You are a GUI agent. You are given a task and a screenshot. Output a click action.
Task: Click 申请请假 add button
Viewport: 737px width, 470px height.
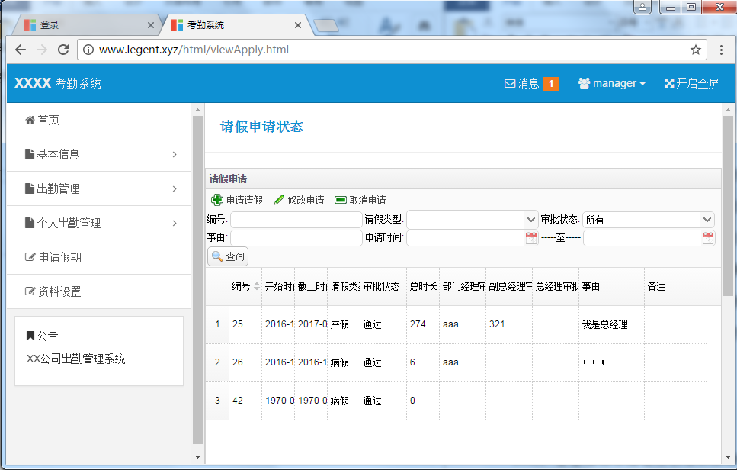click(237, 200)
